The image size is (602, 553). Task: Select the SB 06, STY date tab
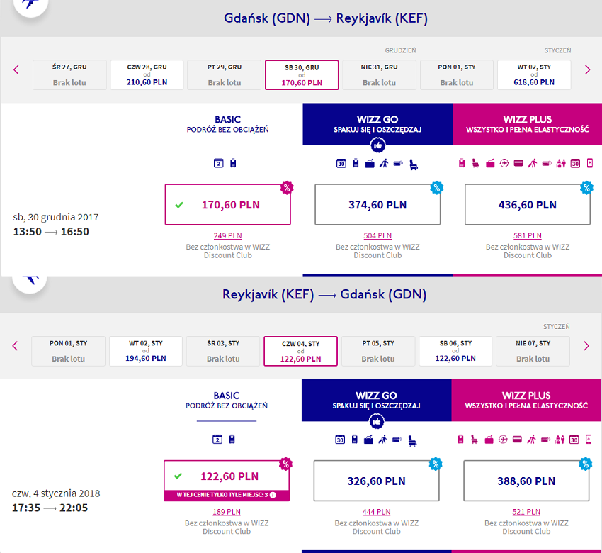pyautogui.click(x=455, y=351)
